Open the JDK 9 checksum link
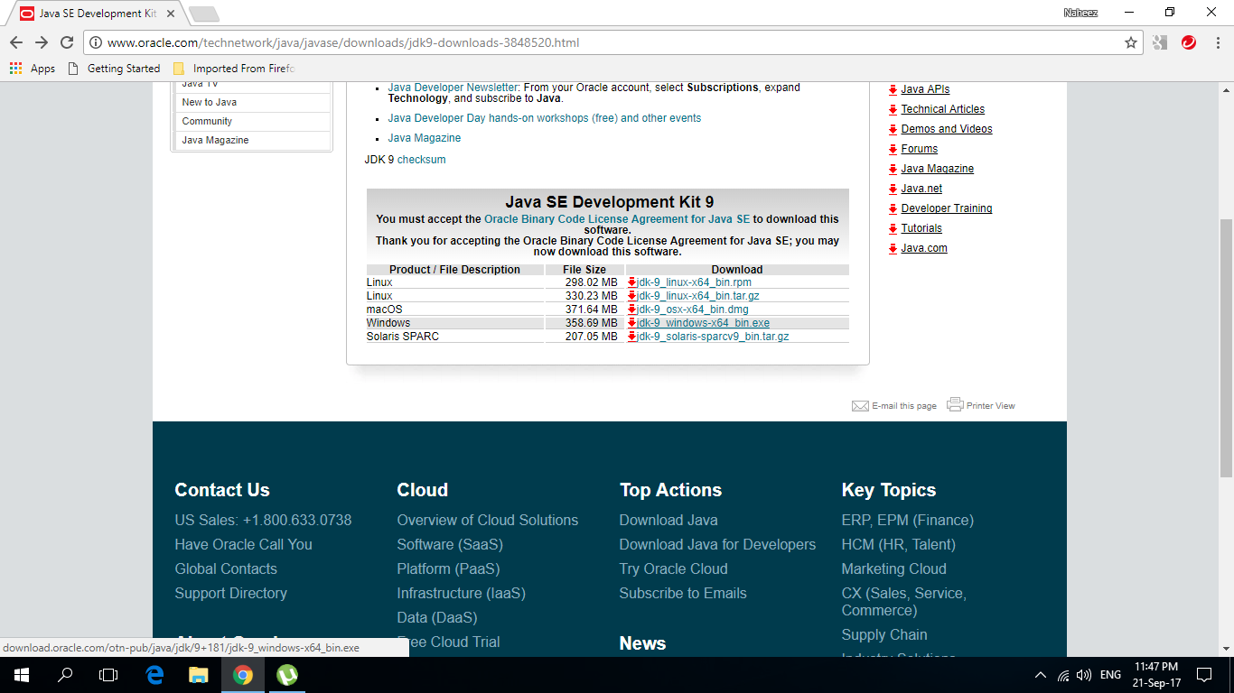Image resolution: width=1234 pixels, height=693 pixels. (x=421, y=160)
